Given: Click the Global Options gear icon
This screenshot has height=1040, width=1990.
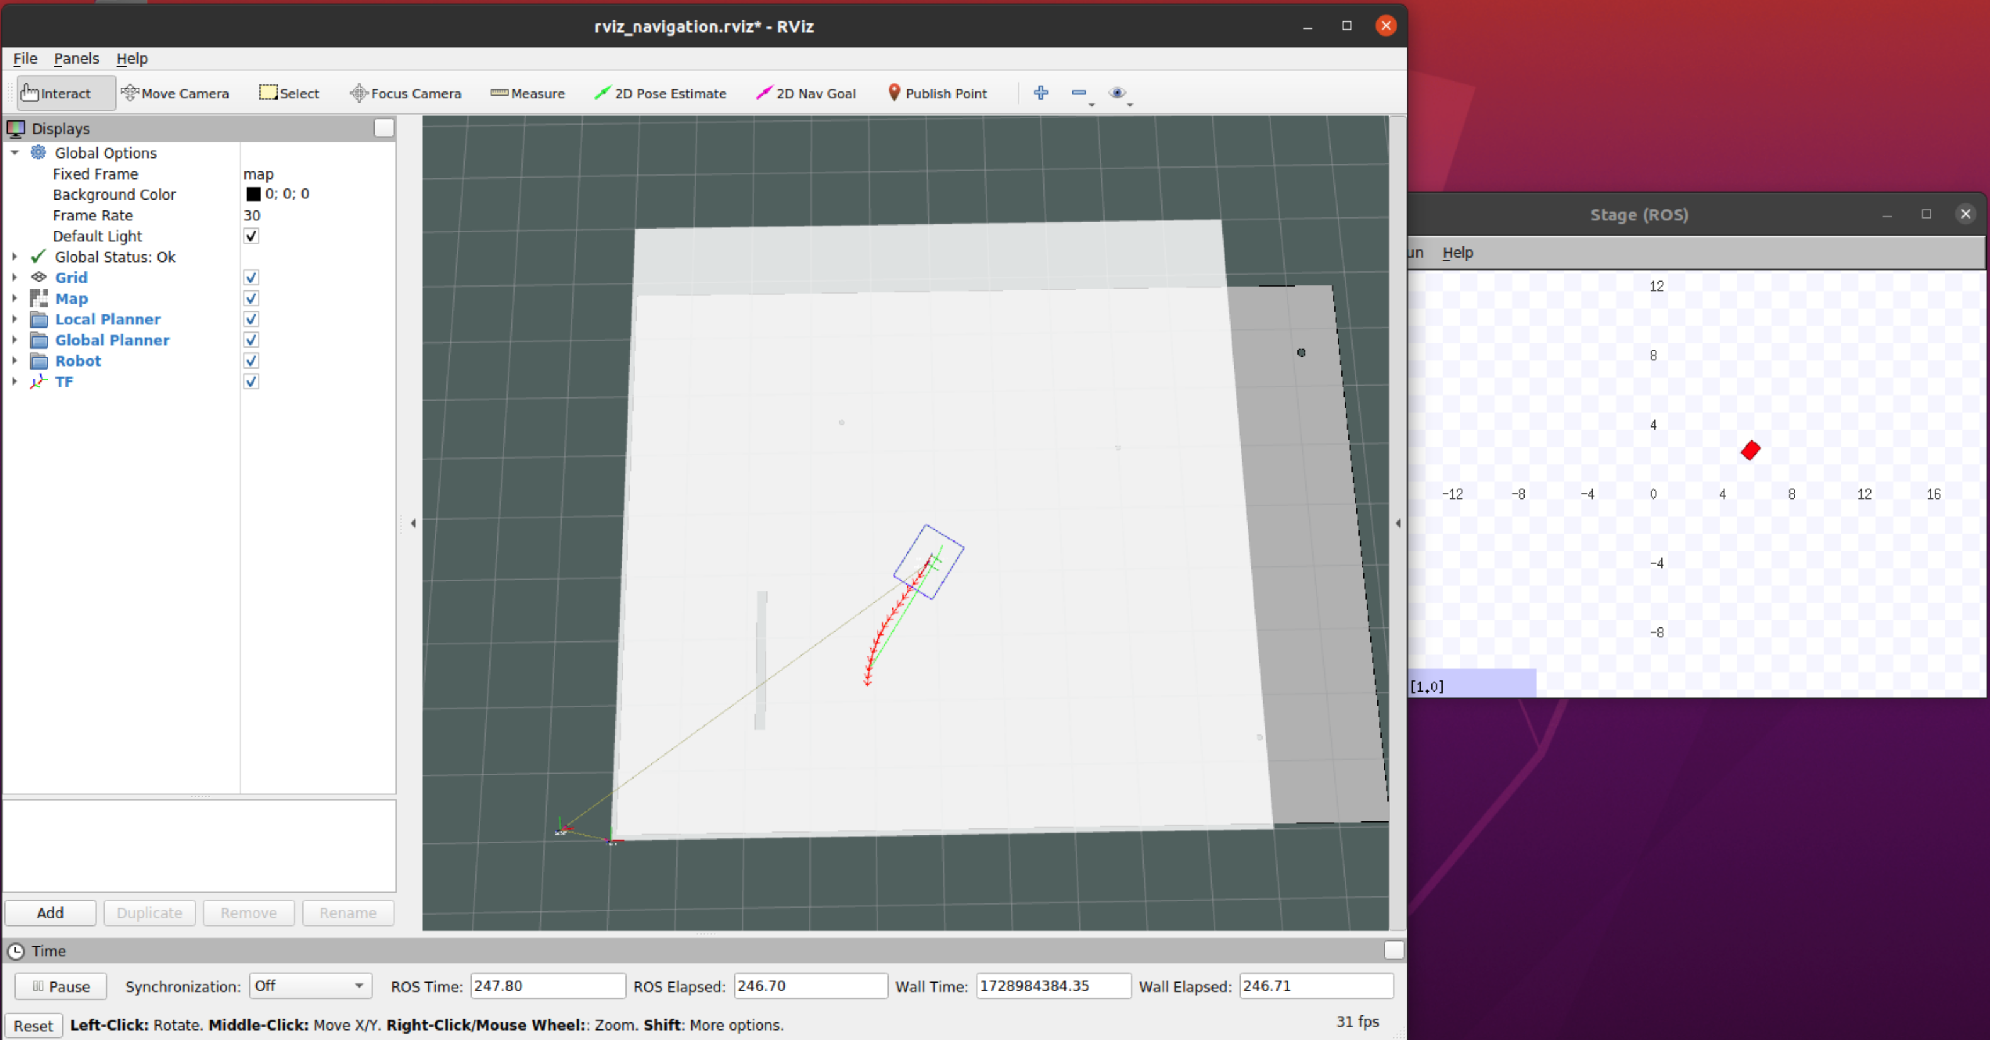Looking at the screenshot, I should [x=38, y=152].
